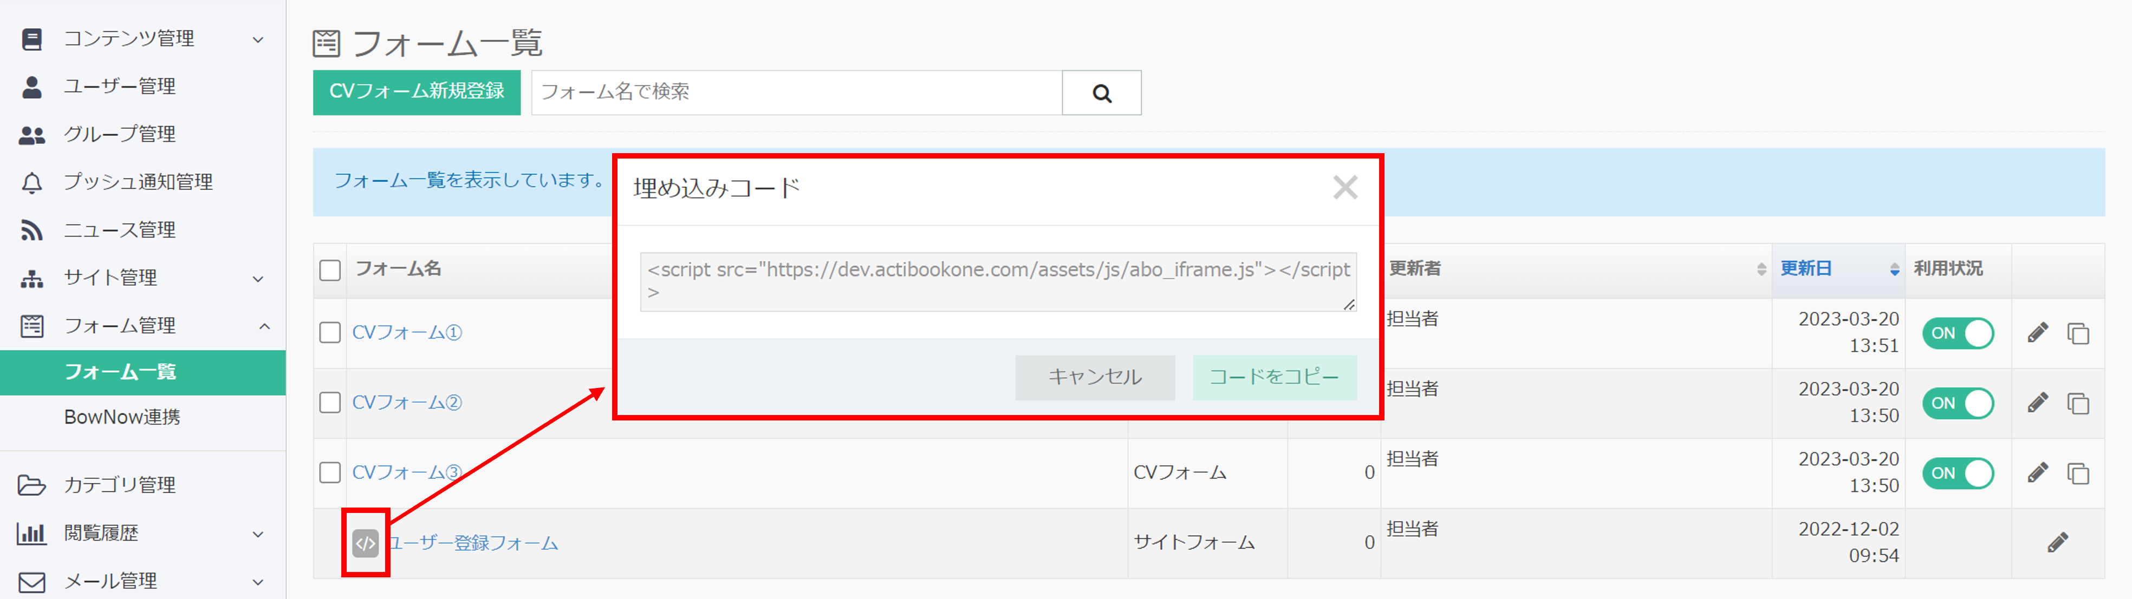Tick the select-all checkbox in header
This screenshot has height=599, width=2132.
330,269
